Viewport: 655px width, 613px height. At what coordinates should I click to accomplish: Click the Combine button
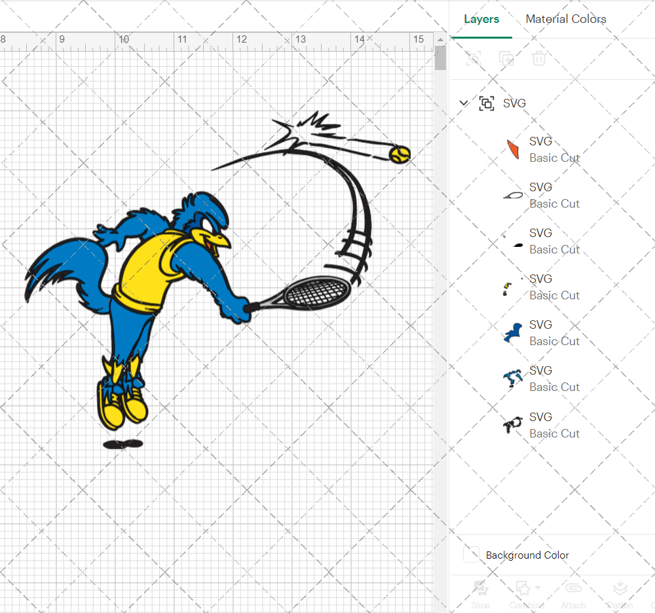527,595
